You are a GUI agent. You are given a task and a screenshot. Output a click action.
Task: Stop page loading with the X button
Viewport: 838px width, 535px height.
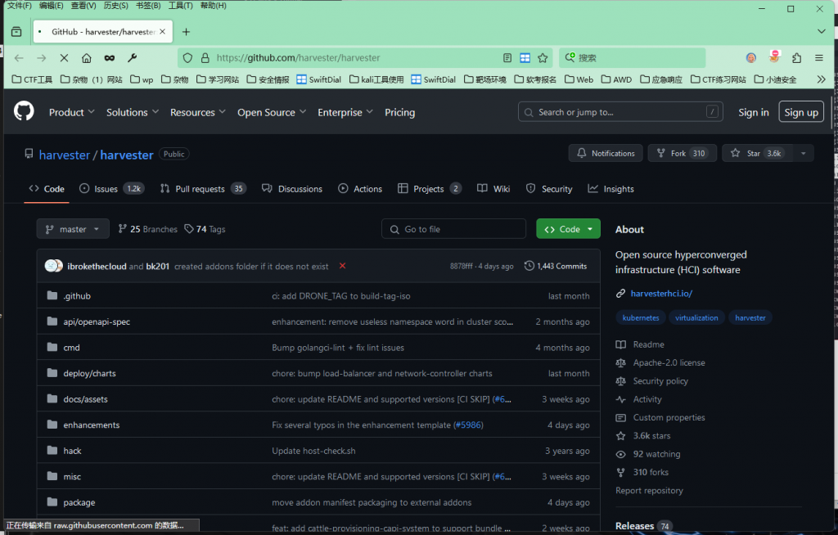coord(64,58)
